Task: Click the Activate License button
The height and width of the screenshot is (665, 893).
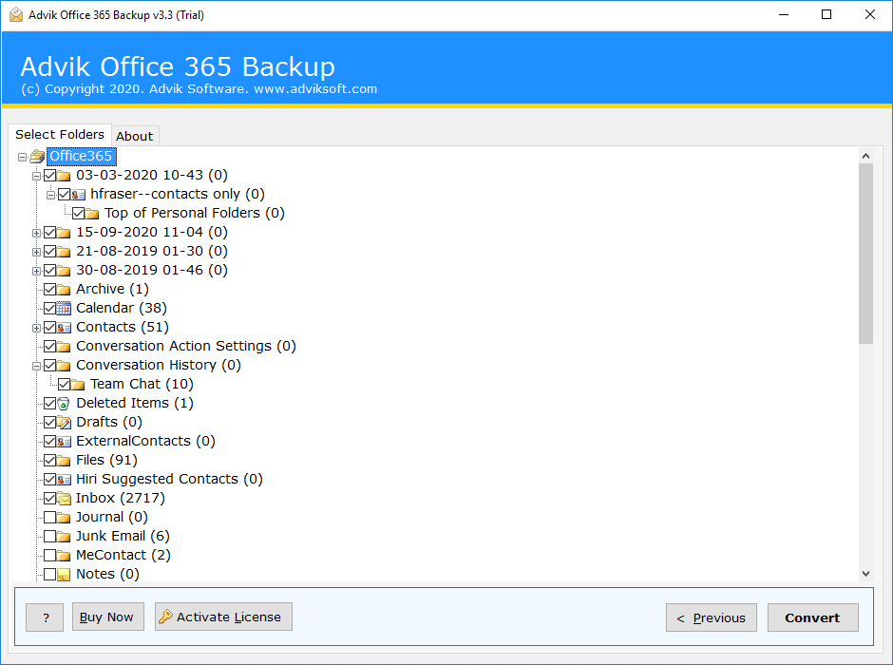Action: [223, 617]
